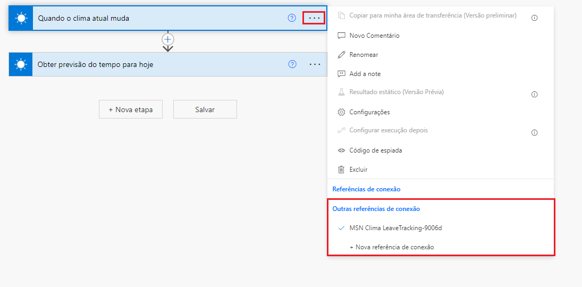The width and height of the screenshot is (582, 287).
Task: Click the run-after icon of 'Configurar execução depois'
Action: [341, 131]
